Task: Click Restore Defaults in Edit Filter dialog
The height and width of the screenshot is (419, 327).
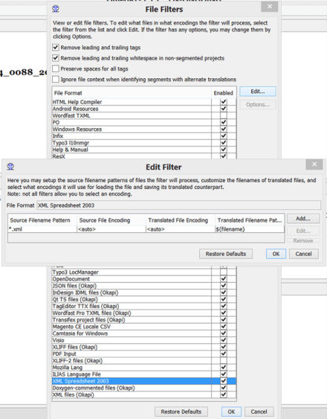Action: pyautogui.click(x=226, y=254)
